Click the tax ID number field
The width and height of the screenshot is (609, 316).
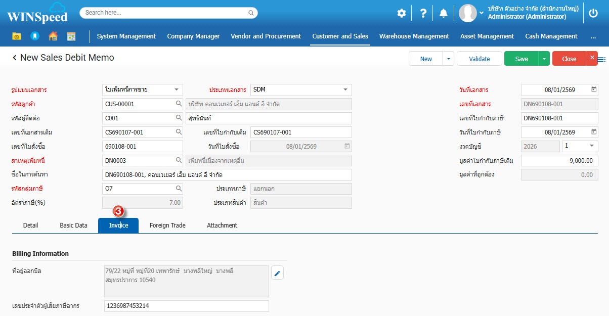(186, 306)
